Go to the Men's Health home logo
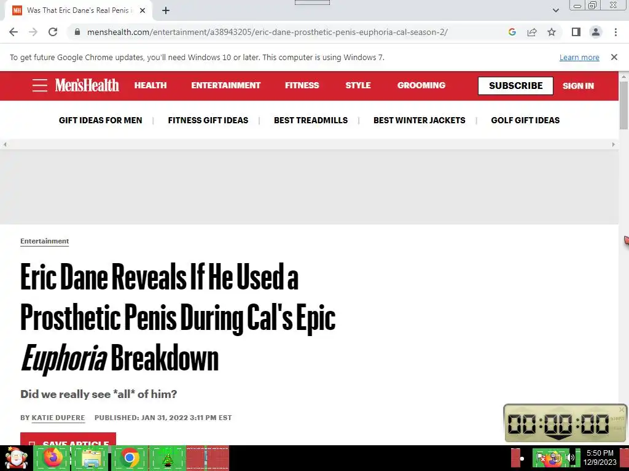Screen dimensions: 629x471 87,85
